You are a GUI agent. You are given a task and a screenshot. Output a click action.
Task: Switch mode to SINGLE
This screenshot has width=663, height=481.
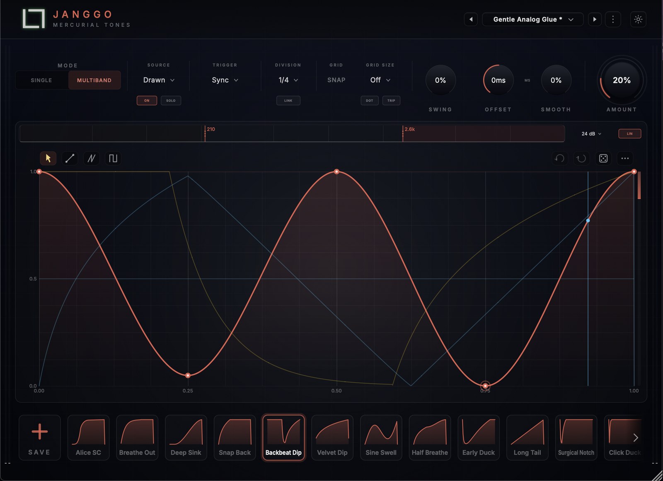coord(41,80)
